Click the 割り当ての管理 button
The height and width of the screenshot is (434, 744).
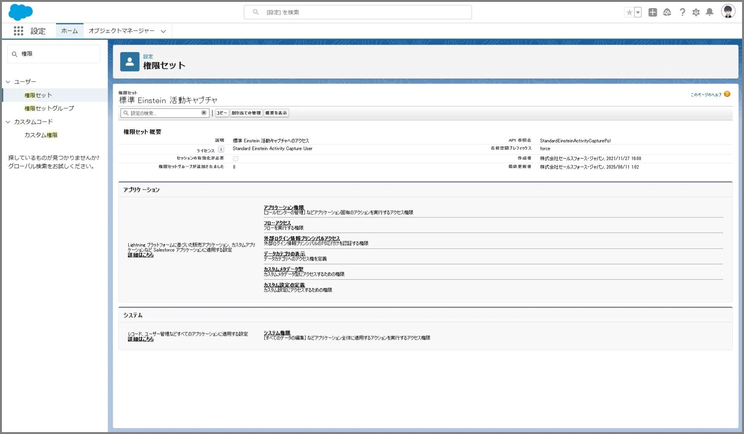click(x=246, y=113)
